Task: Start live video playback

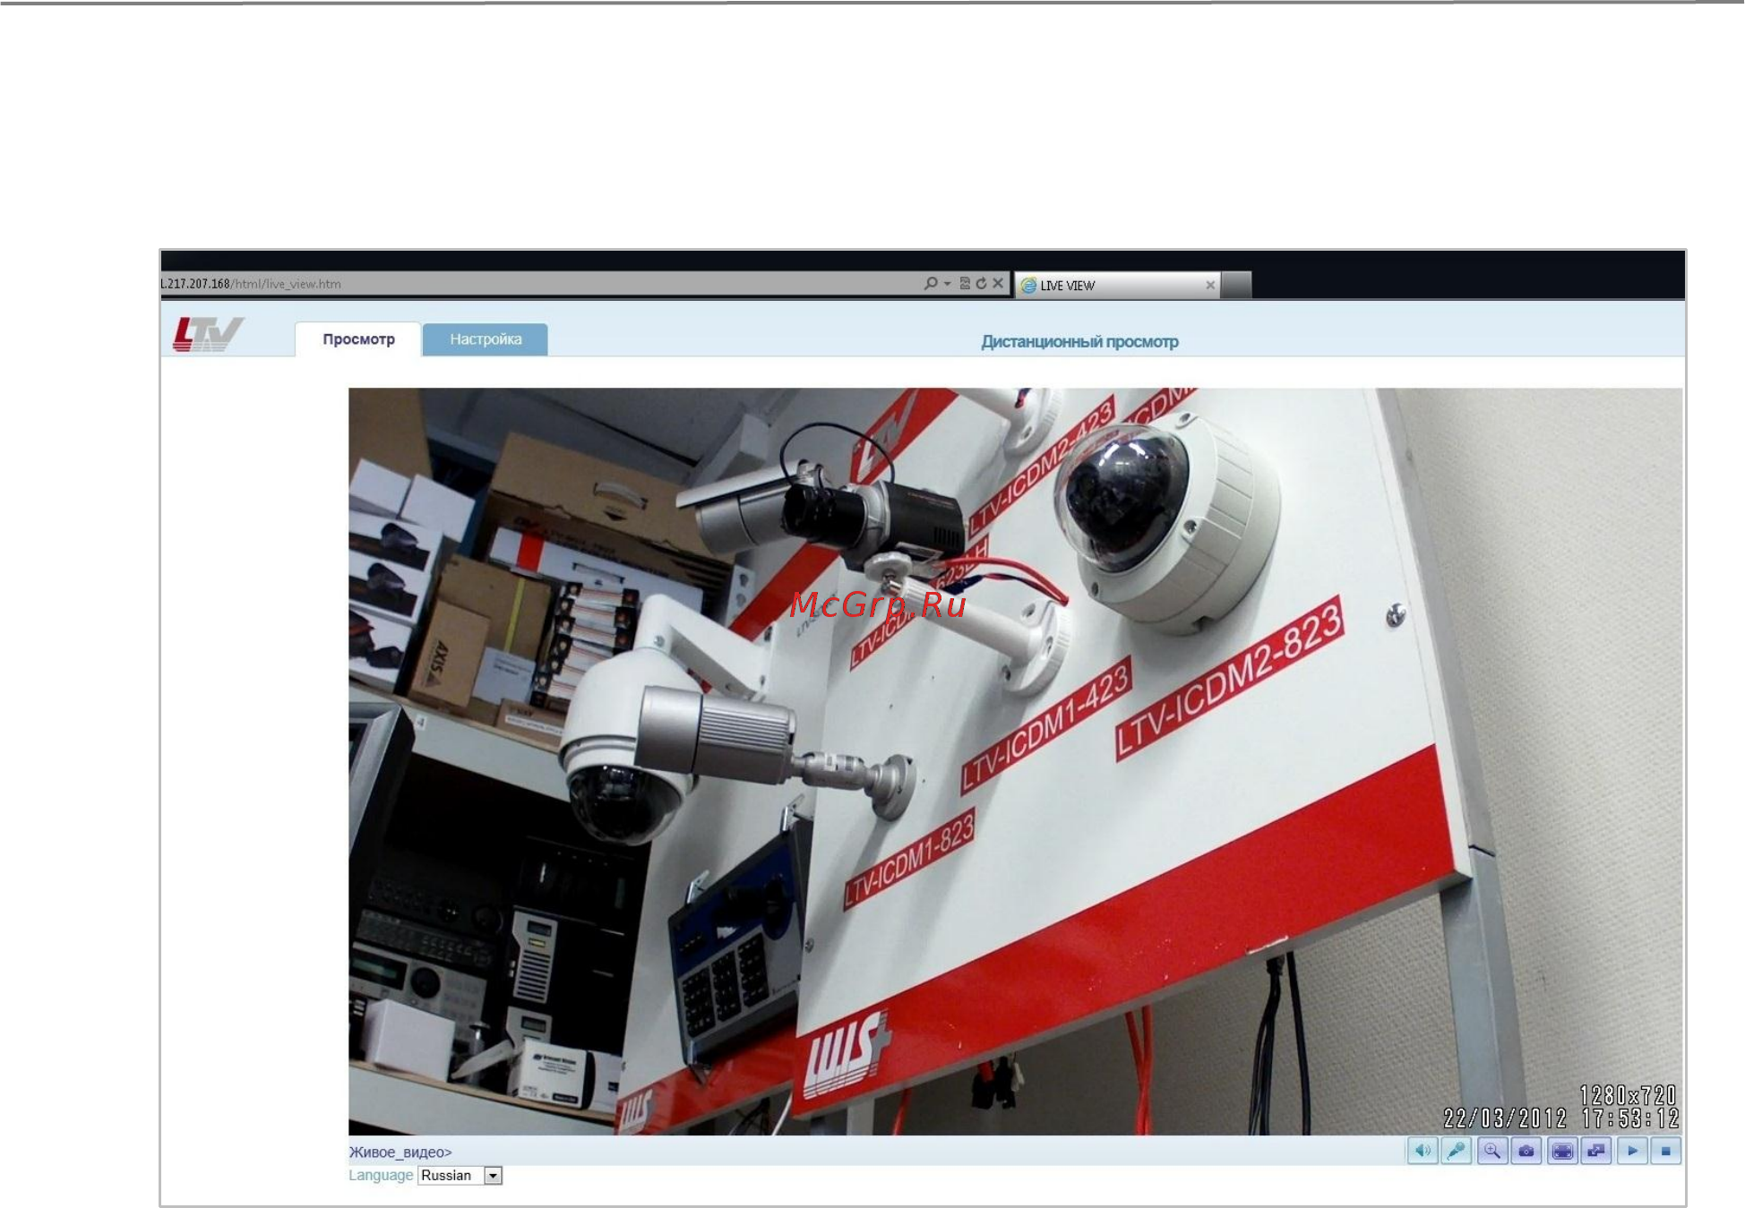Action: 1632,1151
